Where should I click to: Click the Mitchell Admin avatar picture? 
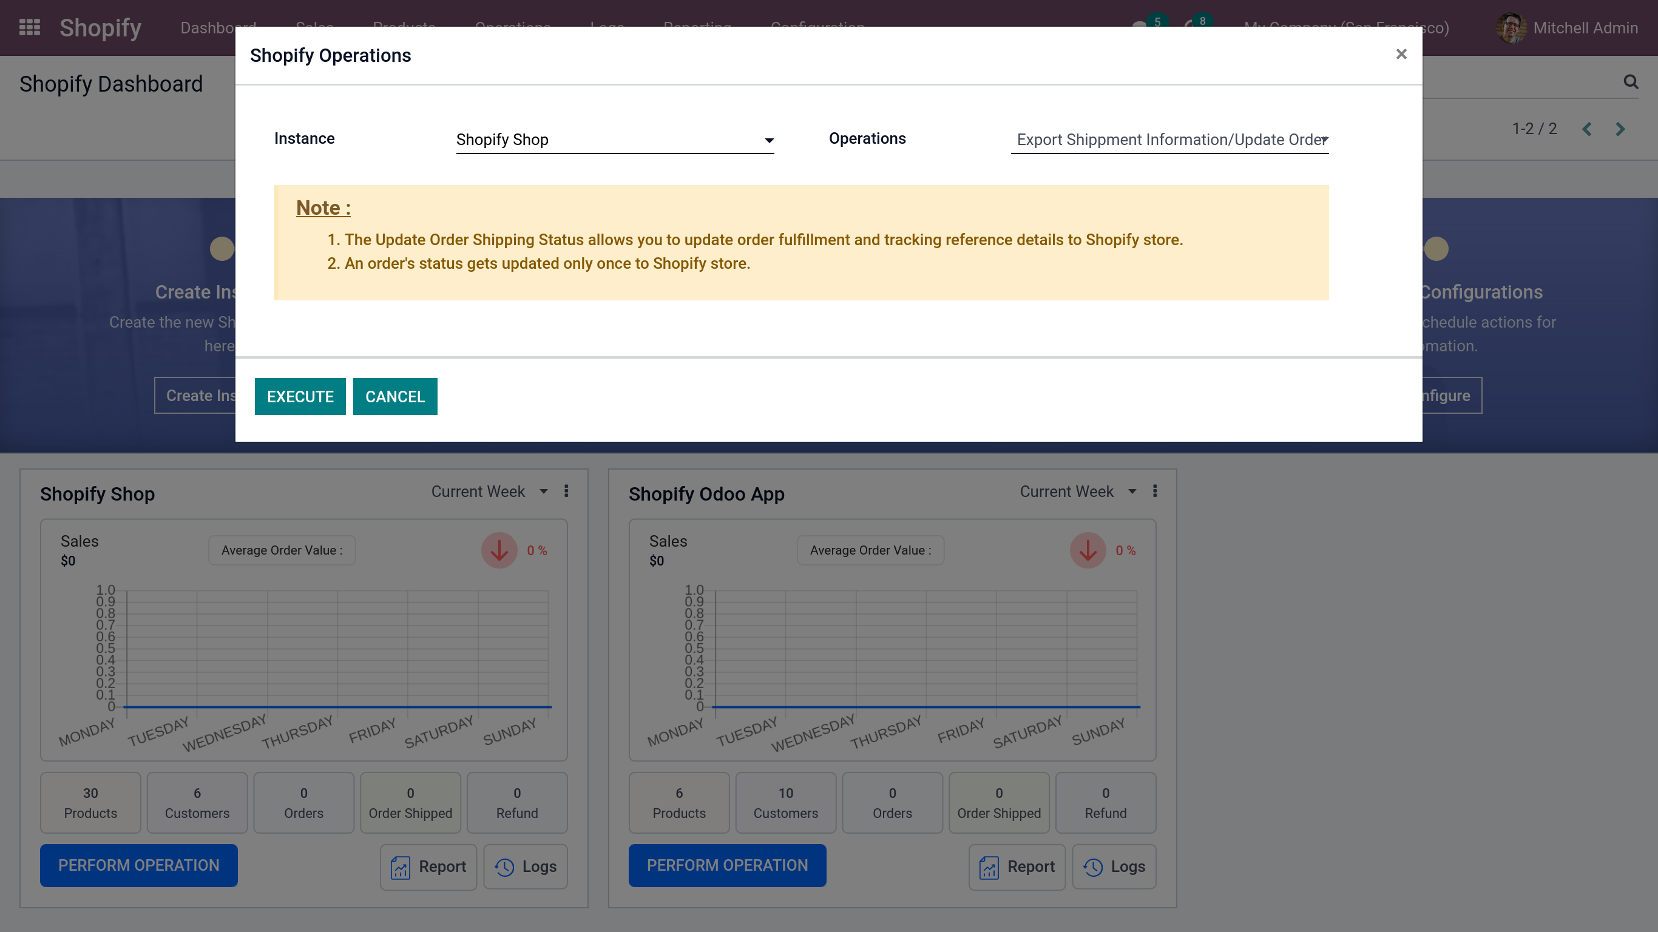[1511, 28]
